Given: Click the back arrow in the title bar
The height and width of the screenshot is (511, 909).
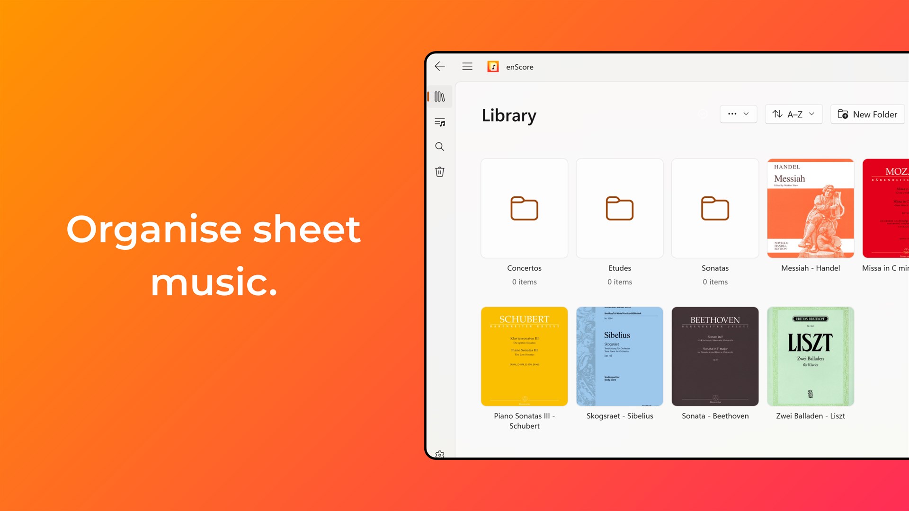Looking at the screenshot, I should [440, 66].
